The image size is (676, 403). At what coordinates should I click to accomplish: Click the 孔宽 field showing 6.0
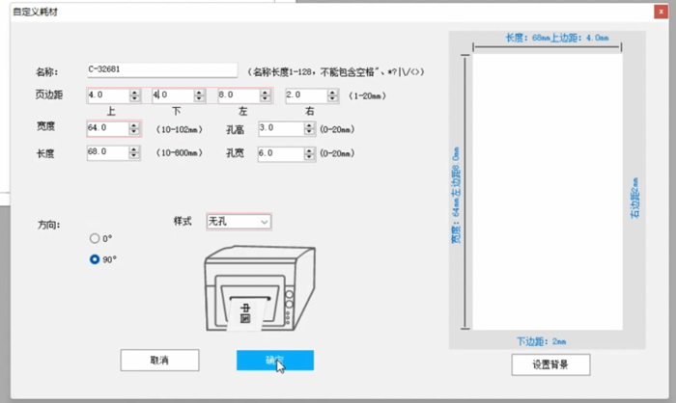click(x=281, y=154)
